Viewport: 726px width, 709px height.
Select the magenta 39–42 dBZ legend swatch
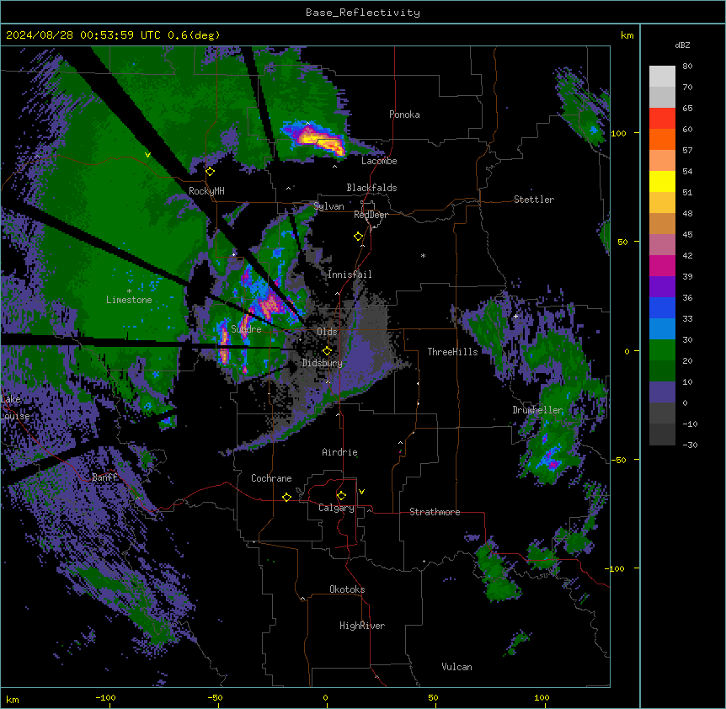(x=662, y=265)
